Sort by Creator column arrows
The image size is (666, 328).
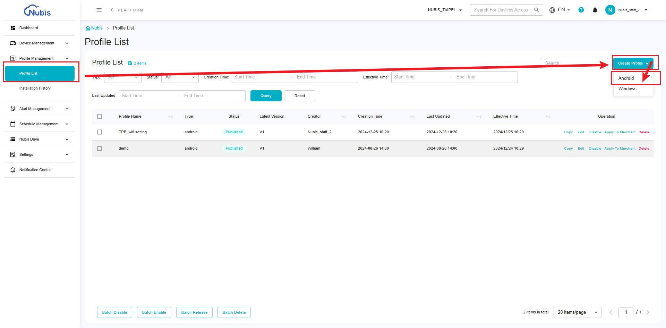(344, 117)
